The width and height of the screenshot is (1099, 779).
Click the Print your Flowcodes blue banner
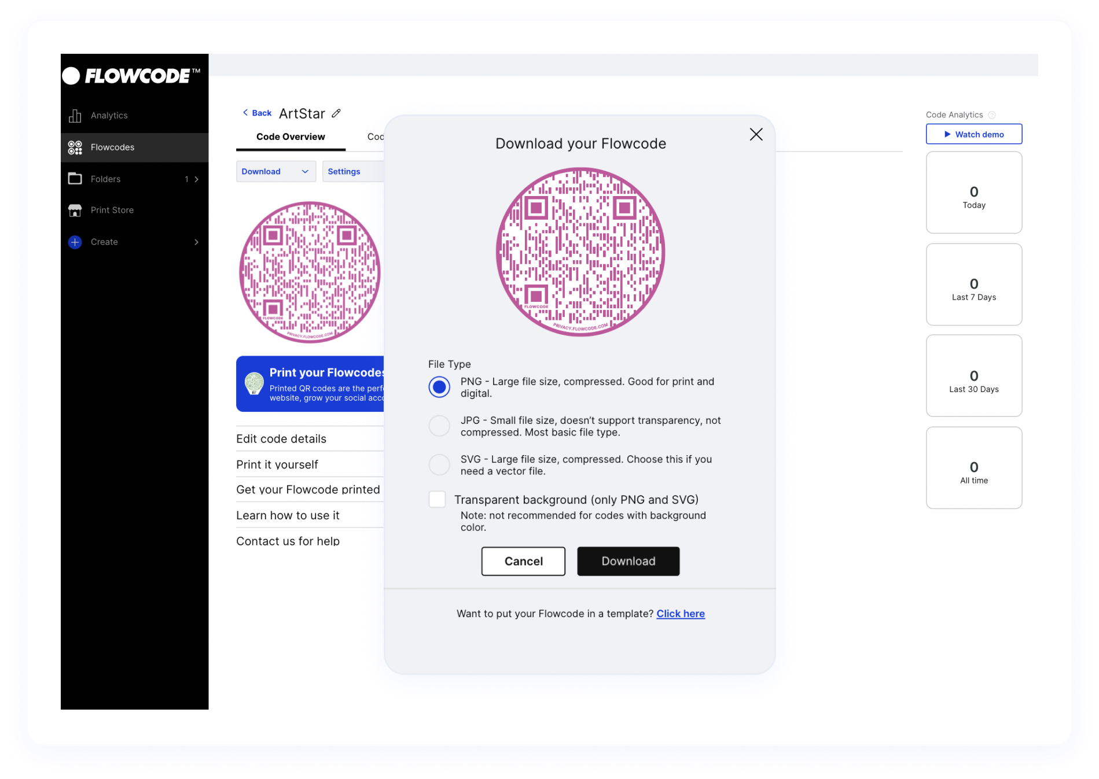310,383
